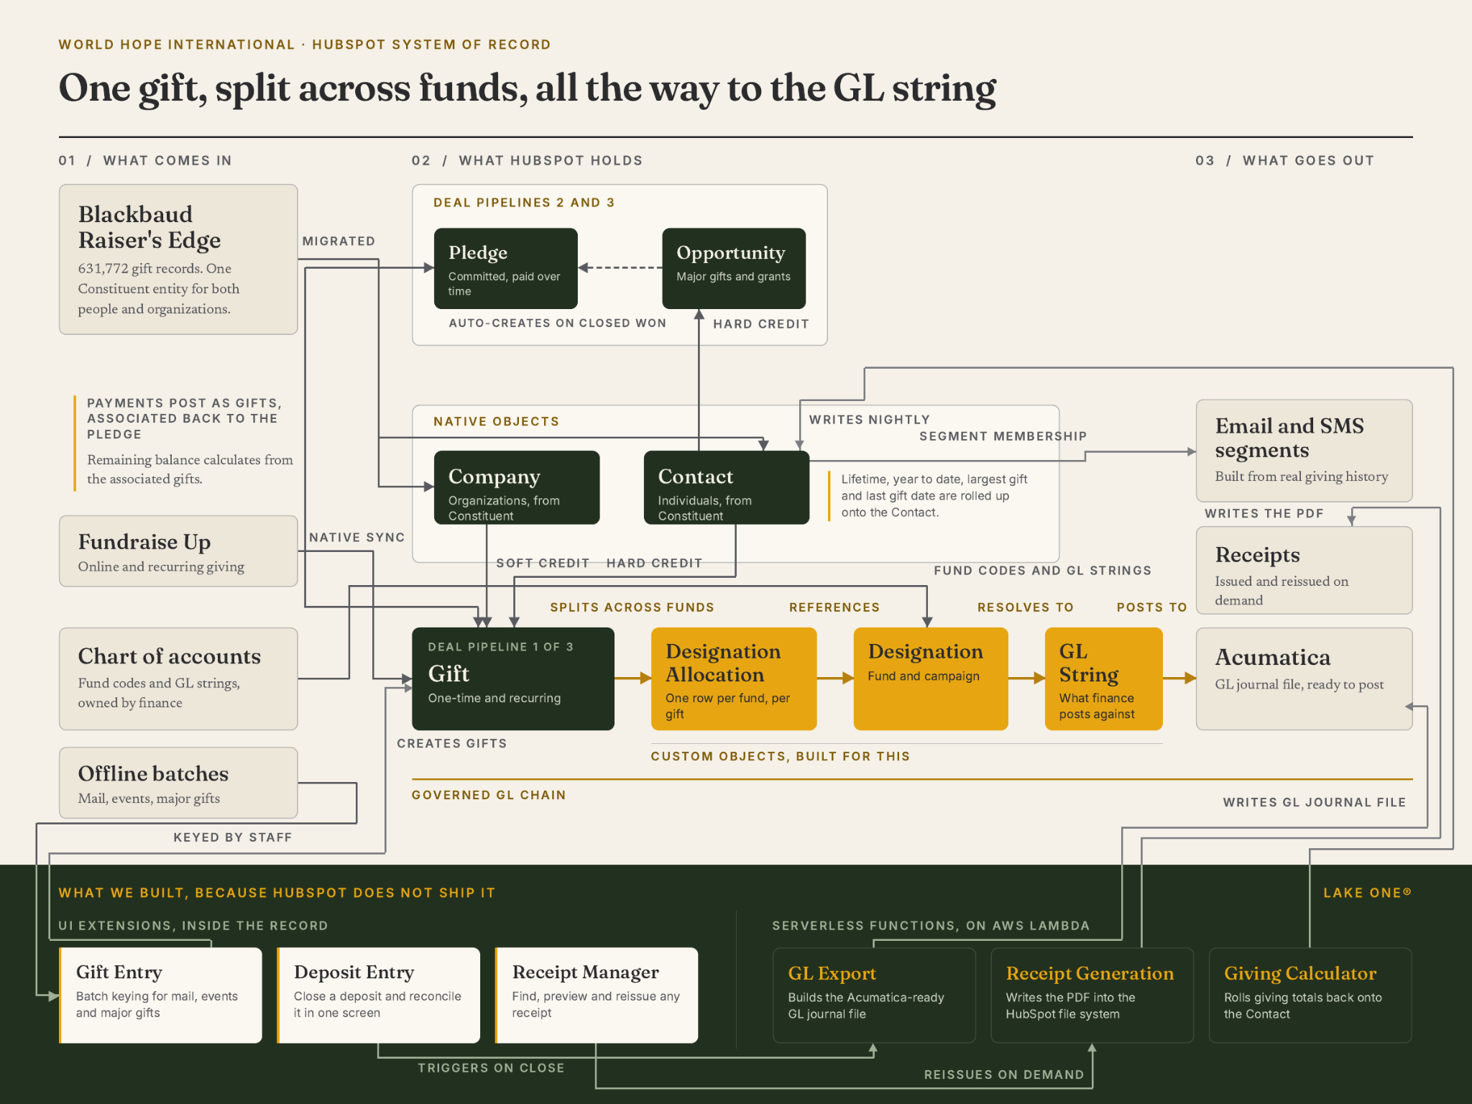Image resolution: width=1472 pixels, height=1104 pixels.
Task: Click the GL String box
Action: (x=1104, y=678)
